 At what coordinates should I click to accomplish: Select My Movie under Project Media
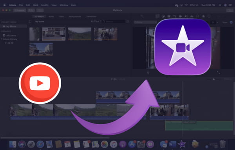pos(13,27)
